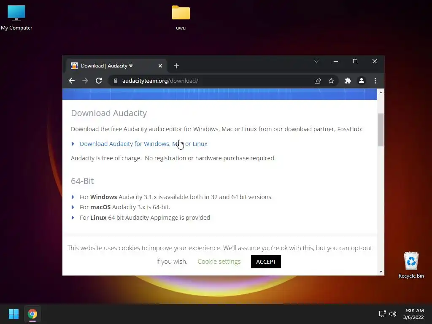The height and width of the screenshot is (324, 432).
Task: Click the bullet arrow beside the download link
Action: [x=73, y=144]
